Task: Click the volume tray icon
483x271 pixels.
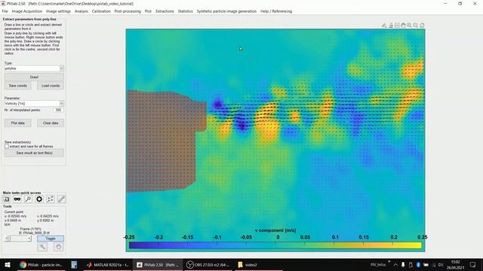Action: [441, 264]
